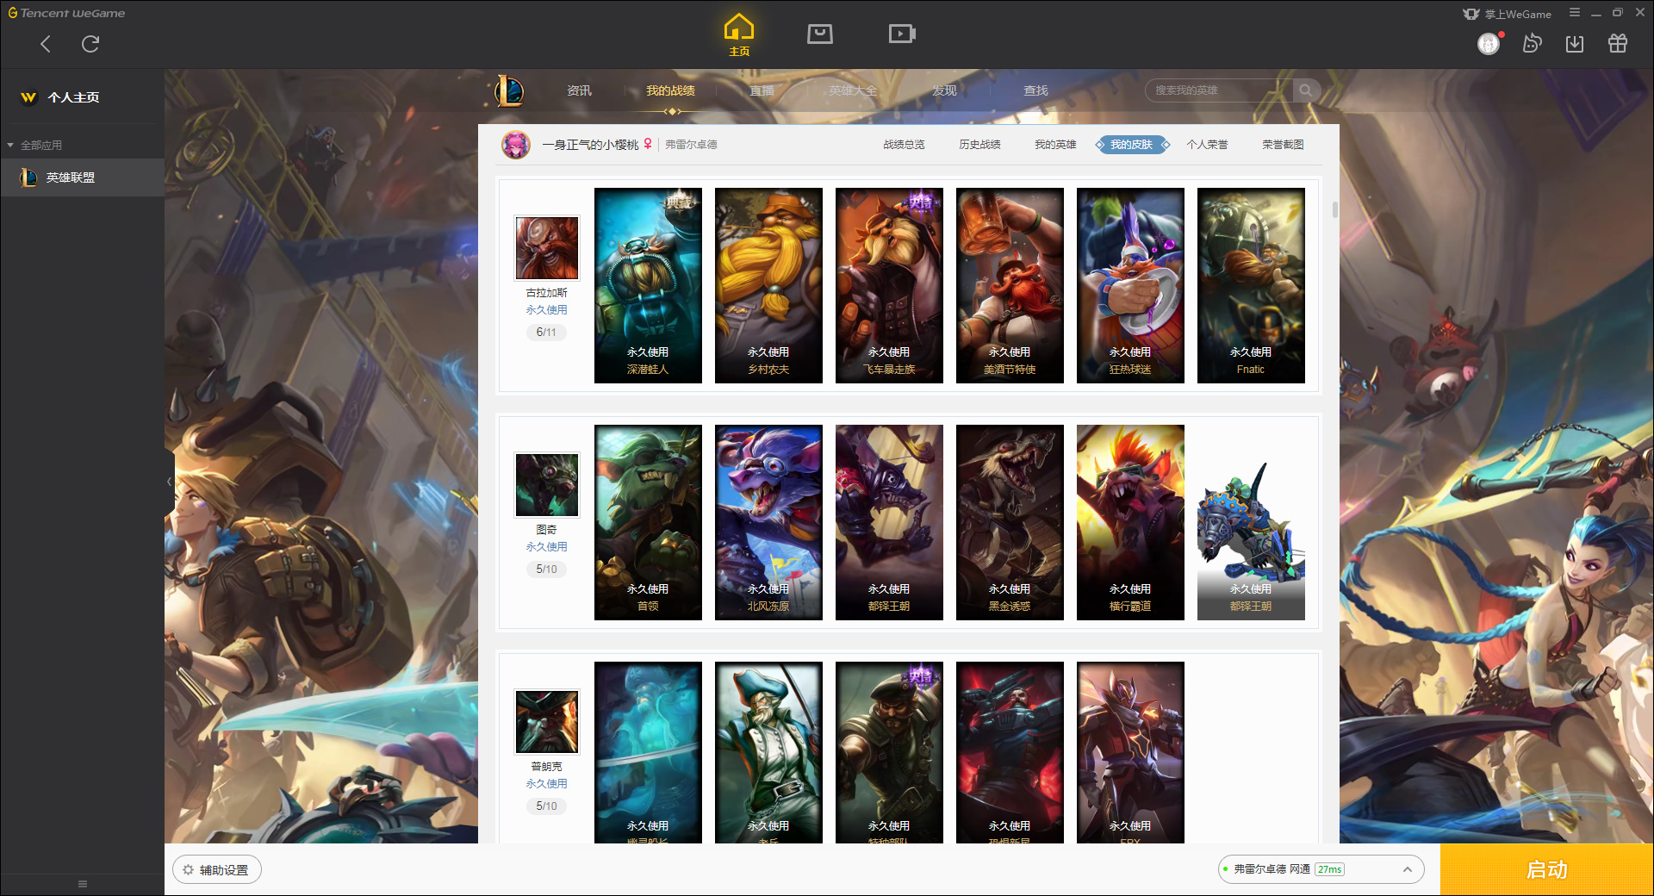1654x896 pixels.
Task: Go to the 主页 home icon
Action: (739, 35)
